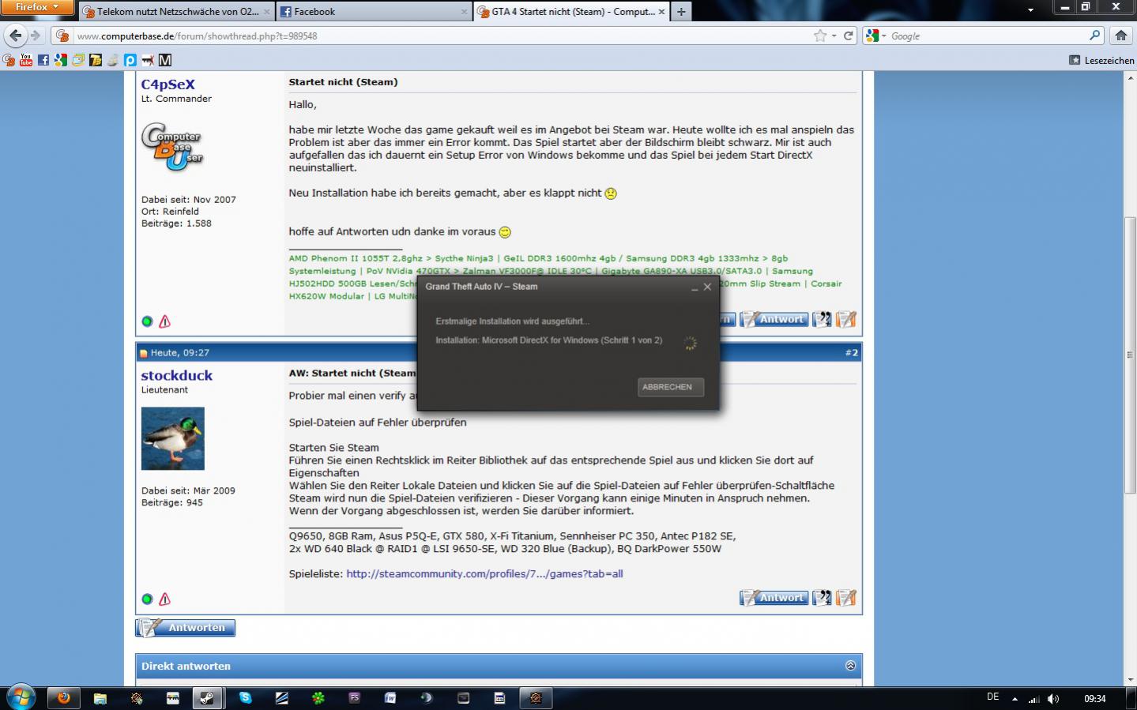Open post permalink #2

(x=851, y=353)
